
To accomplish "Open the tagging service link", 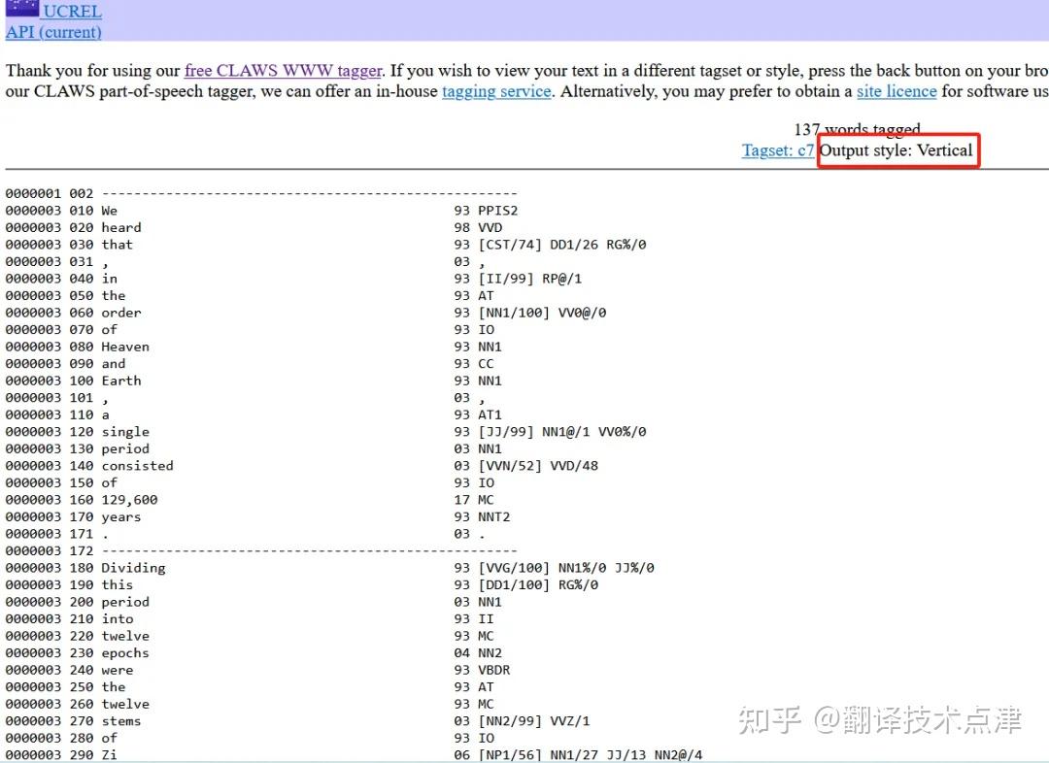I will pos(496,91).
